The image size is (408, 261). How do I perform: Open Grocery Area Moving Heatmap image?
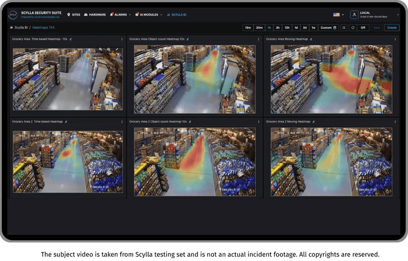pyautogui.click(x=331, y=79)
